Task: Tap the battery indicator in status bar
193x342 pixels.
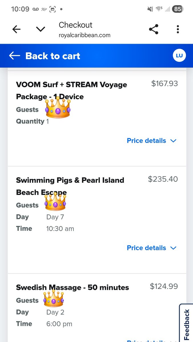Action: point(178,9)
